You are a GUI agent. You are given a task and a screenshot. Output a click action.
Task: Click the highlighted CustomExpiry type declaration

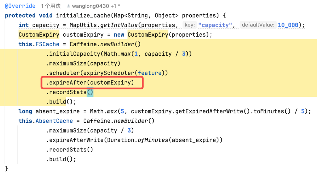(x=39, y=35)
